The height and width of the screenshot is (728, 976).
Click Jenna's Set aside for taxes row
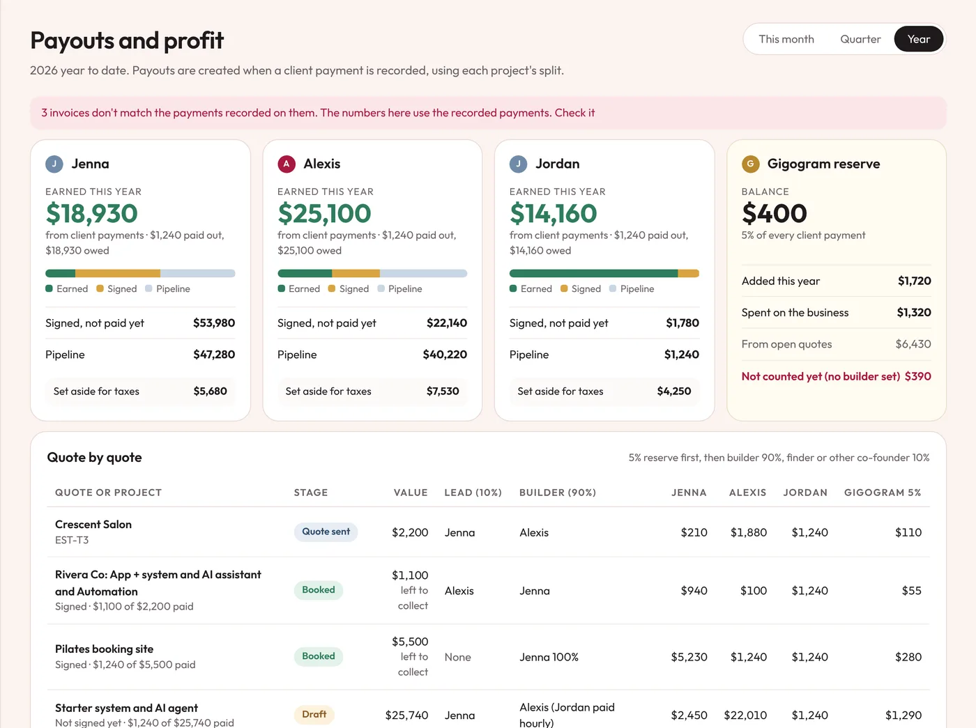tap(140, 392)
